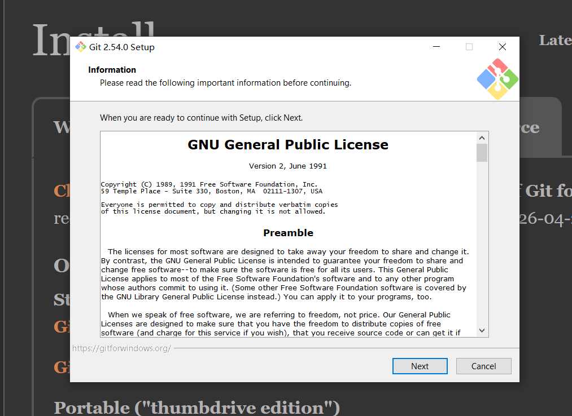The image size is (572, 416).
Task: Click the Preamble heading in the license
Action: (x=288, y=233)
